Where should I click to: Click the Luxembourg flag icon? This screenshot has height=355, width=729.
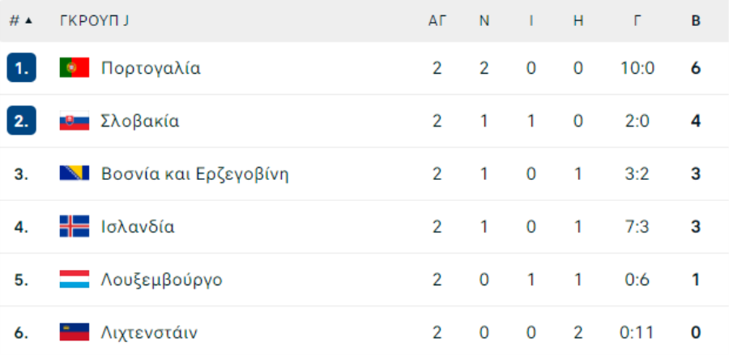click(x=75, y=280)
